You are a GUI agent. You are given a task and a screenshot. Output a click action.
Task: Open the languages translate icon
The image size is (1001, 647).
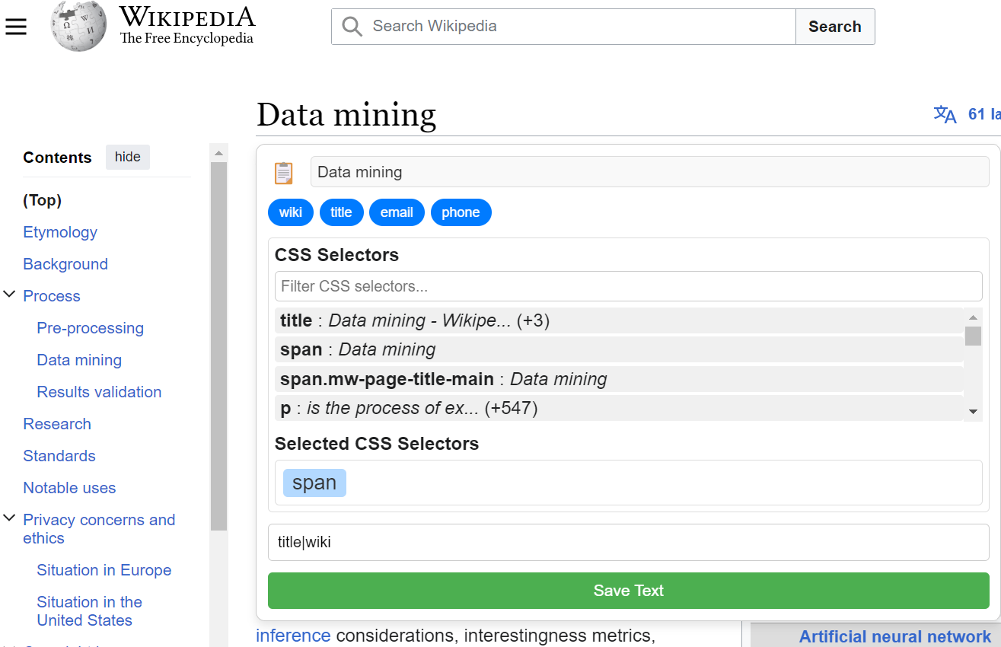click(945, 115)
